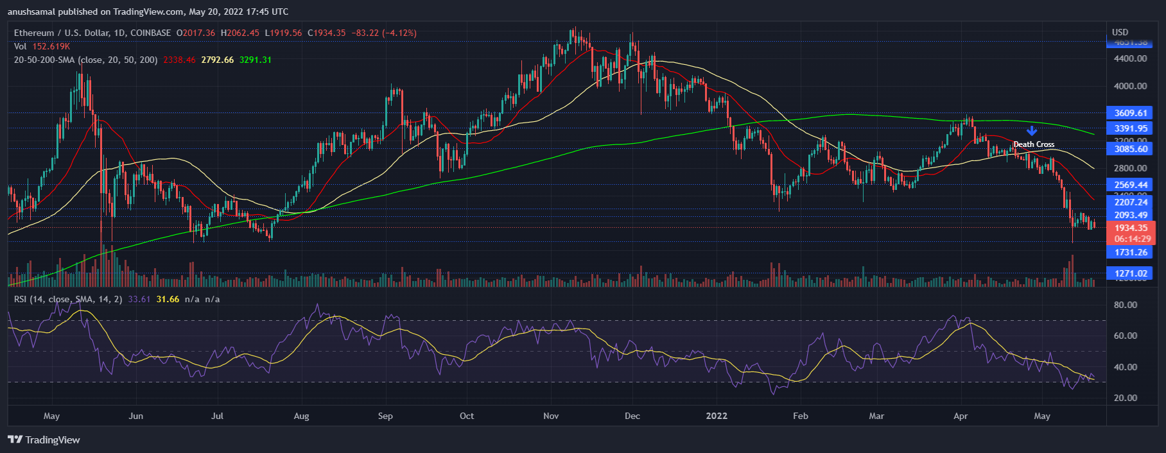Click the Aug time axis label
1166x453 pixels.
pyautogui.click(x=301, y=416)
